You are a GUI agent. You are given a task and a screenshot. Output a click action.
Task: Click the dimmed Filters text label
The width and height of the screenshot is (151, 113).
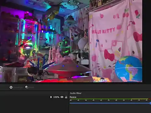(31, 87)
